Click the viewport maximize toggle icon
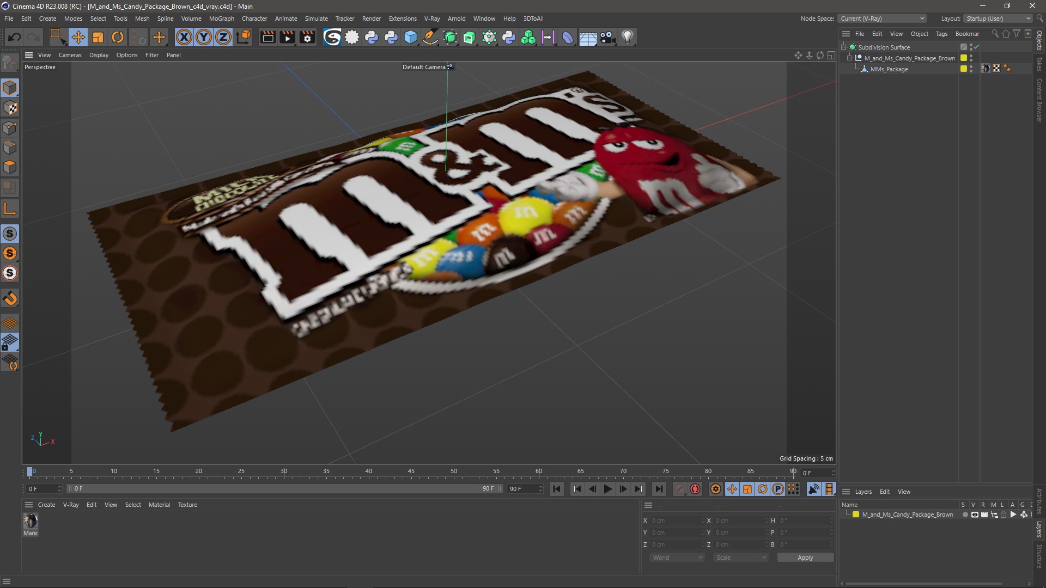Screen dimensions: 1046x588 [x=831, y=55]
